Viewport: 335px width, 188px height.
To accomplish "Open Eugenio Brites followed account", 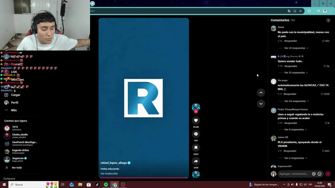I will pos(16,151).
